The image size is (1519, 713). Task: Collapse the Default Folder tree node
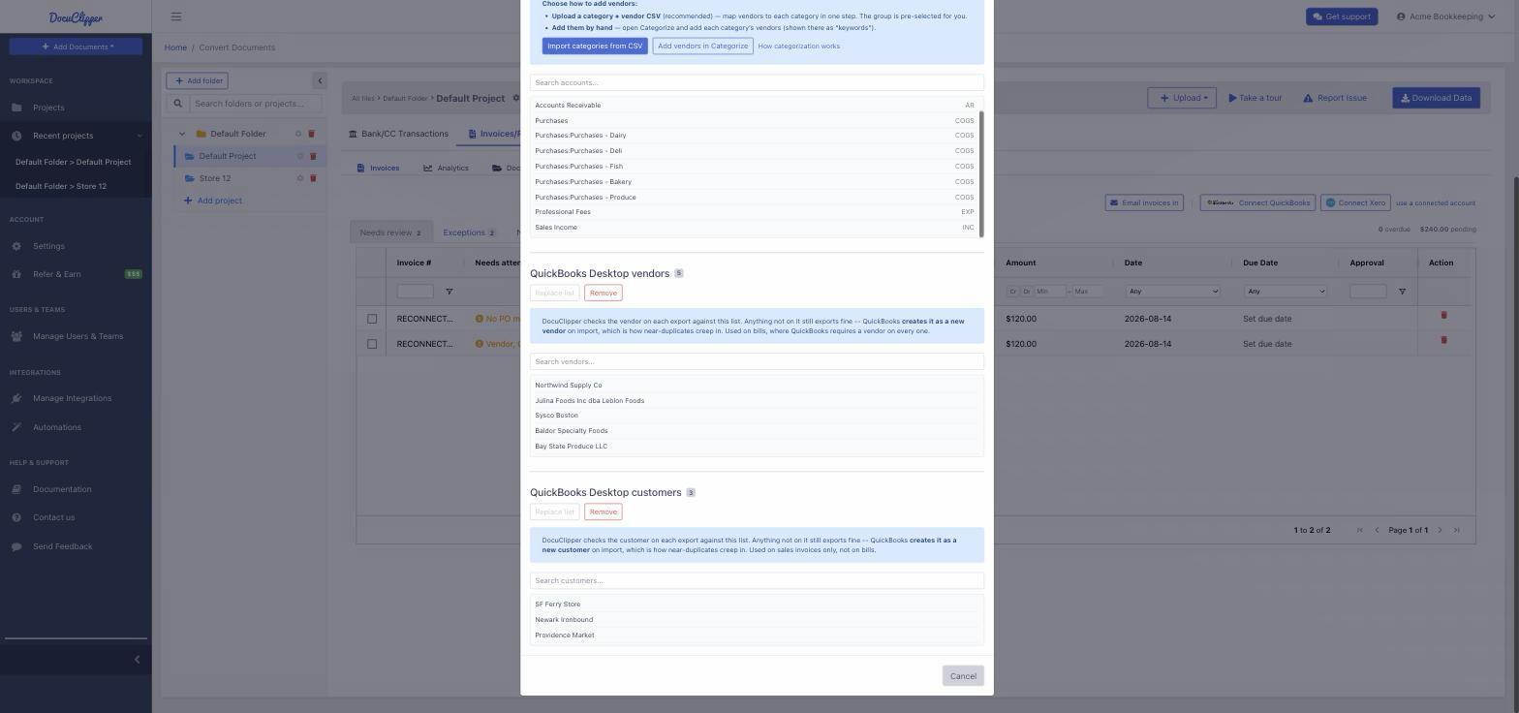click(x=182, y=134)
